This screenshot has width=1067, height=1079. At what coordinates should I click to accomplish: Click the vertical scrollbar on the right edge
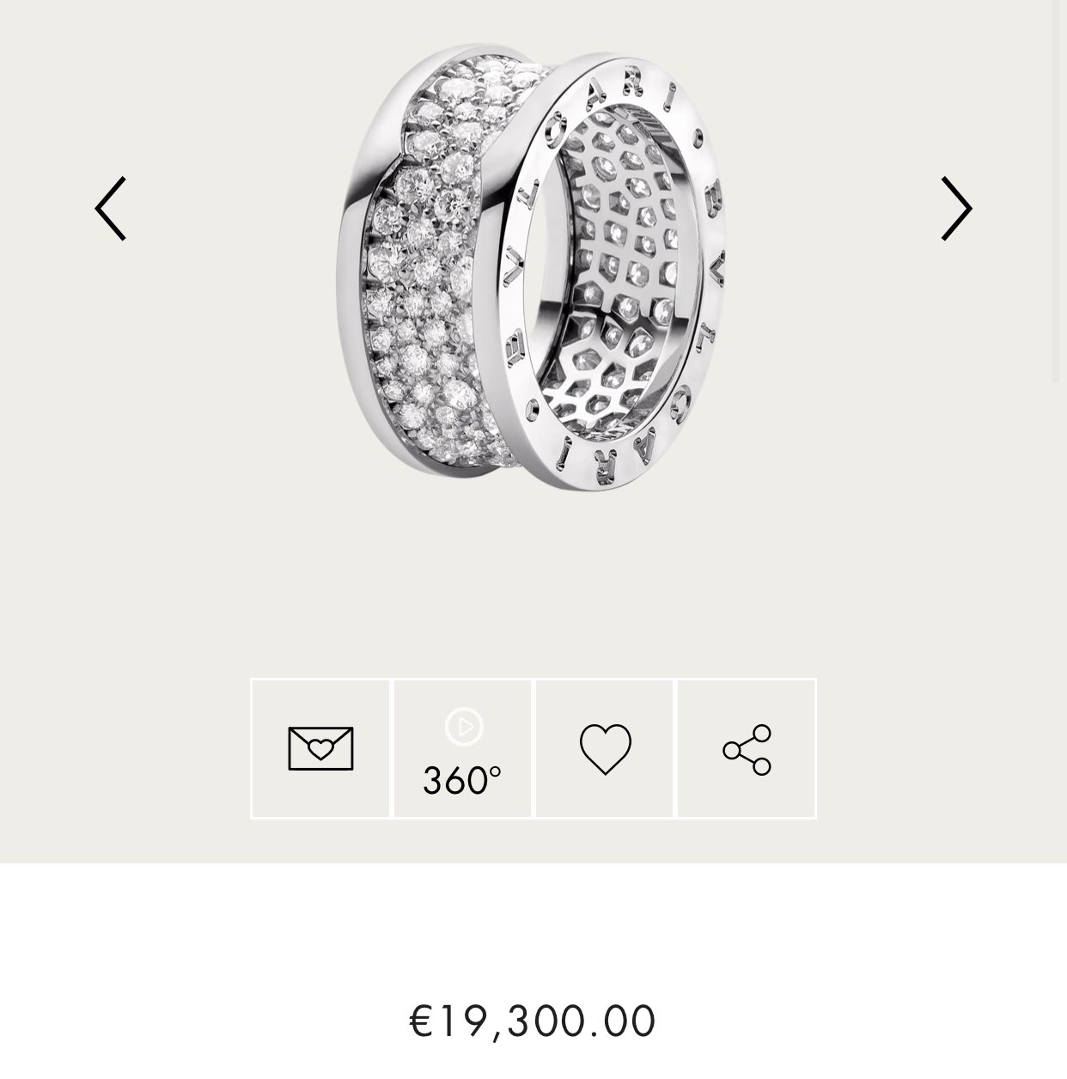(1058, 191)
